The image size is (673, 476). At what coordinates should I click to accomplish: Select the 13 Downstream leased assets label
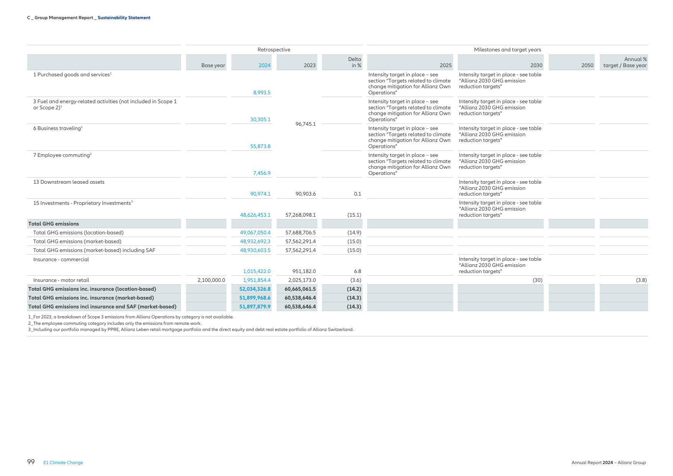click(x=69, y=182)
